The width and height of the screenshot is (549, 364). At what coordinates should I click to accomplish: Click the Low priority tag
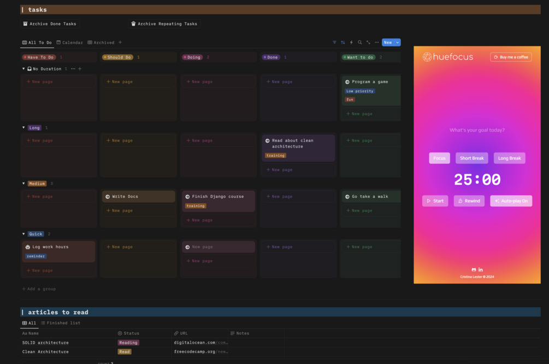click(x=360, y=91)
